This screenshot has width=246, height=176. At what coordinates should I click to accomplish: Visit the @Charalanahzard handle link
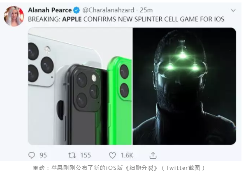[x=108, y=10]
